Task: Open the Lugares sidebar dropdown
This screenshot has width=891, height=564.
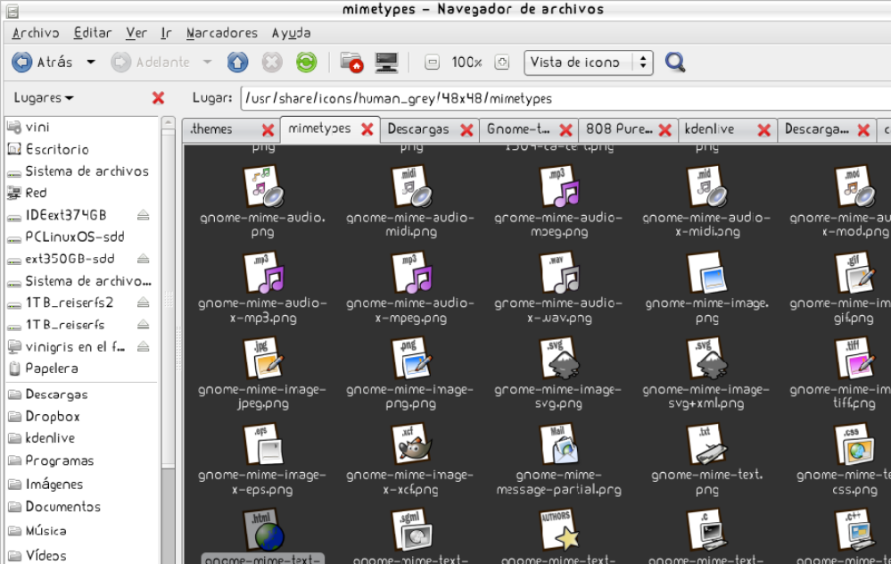Action: (44, 98)
